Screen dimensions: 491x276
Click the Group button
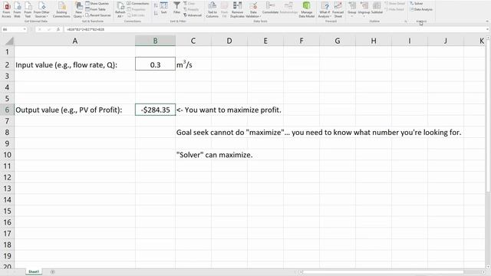(352, 8)
